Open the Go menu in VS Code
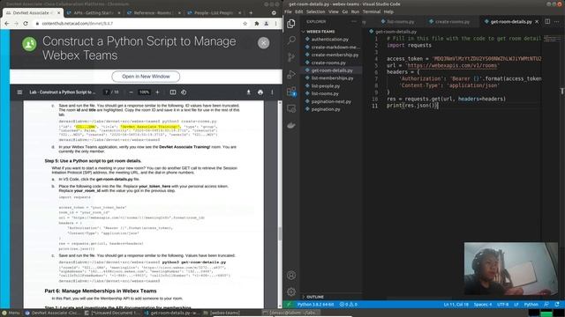This screenshot has width=565, height=317. [x=345, y=11]
